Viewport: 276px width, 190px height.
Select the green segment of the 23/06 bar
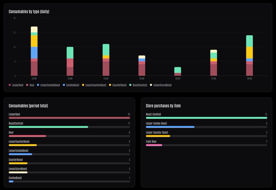click(x=70, y=53)
